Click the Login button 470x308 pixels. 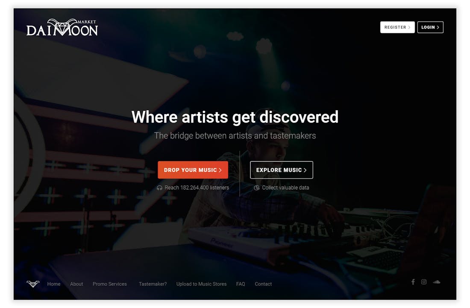(430, 27)
